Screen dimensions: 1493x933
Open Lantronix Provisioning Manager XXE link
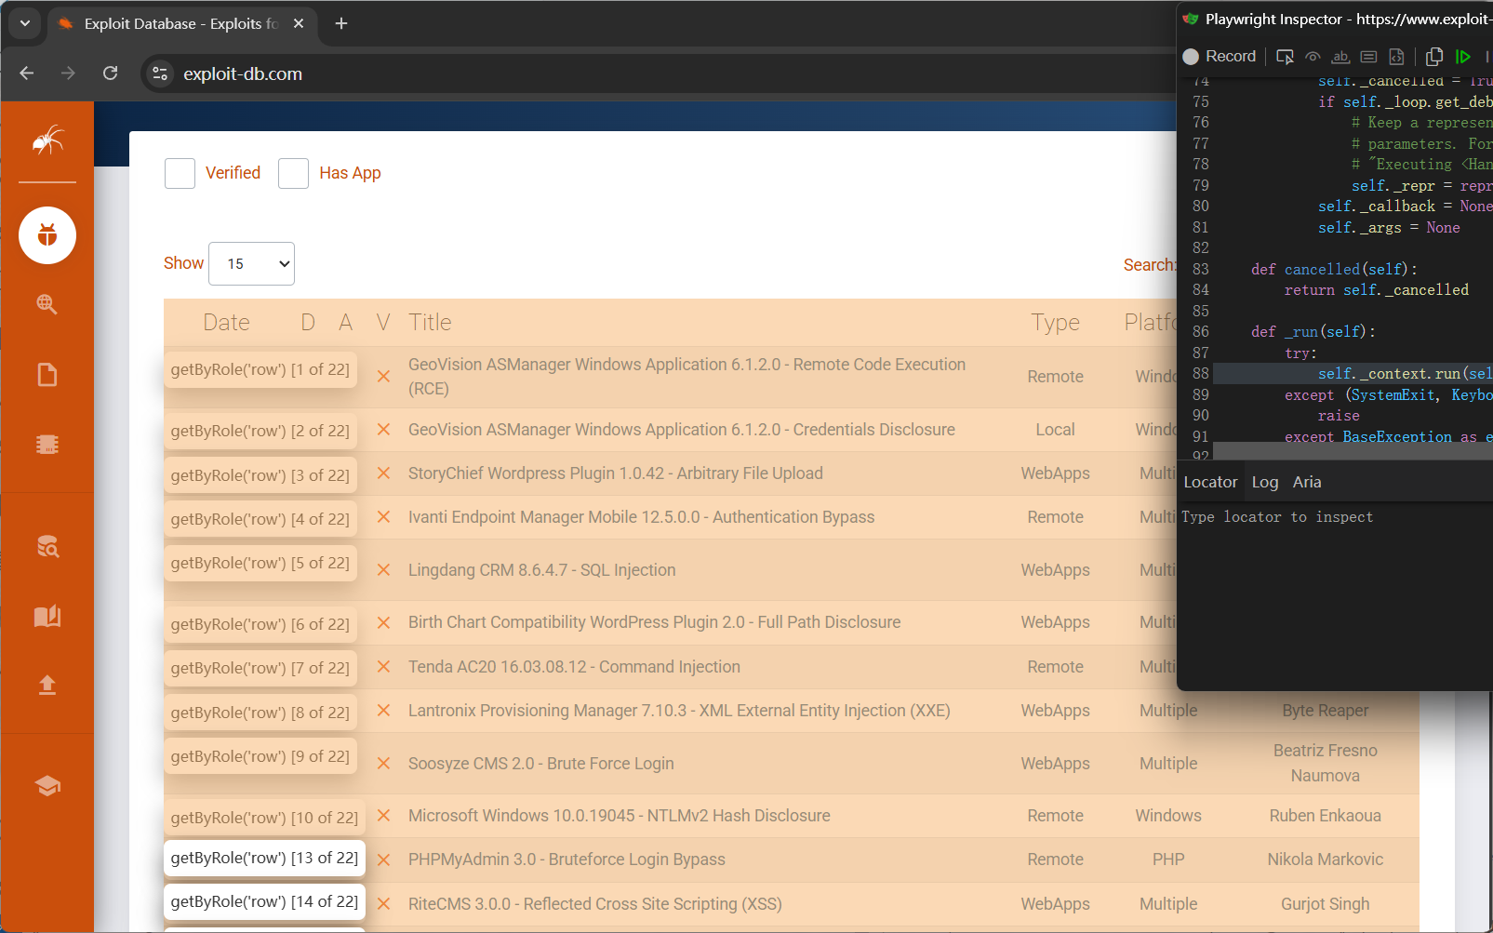pos(679,711)
